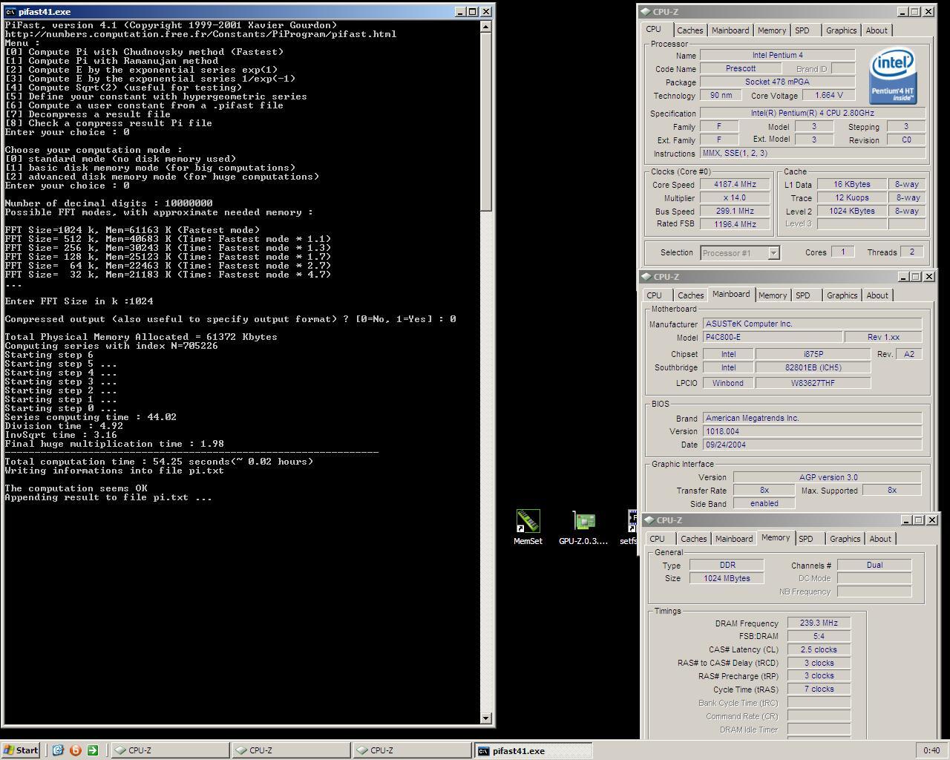The height and width of the screenshot is (760, 950).
Task: Click the console vertical scrollbar thumb
Action: [x=486, y=122]
